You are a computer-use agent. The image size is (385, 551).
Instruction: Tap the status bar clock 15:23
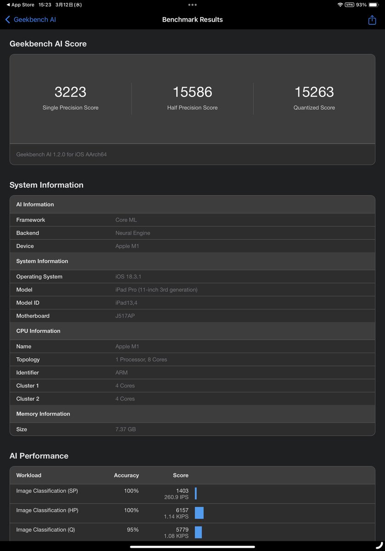[45, 5]
